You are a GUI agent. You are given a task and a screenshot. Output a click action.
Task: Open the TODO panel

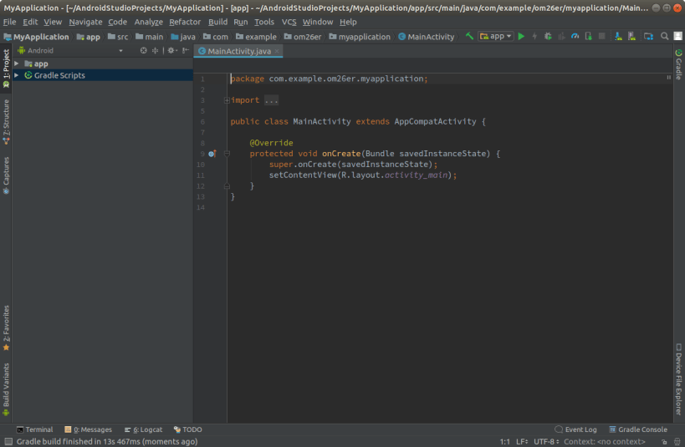tap(188, 429)
